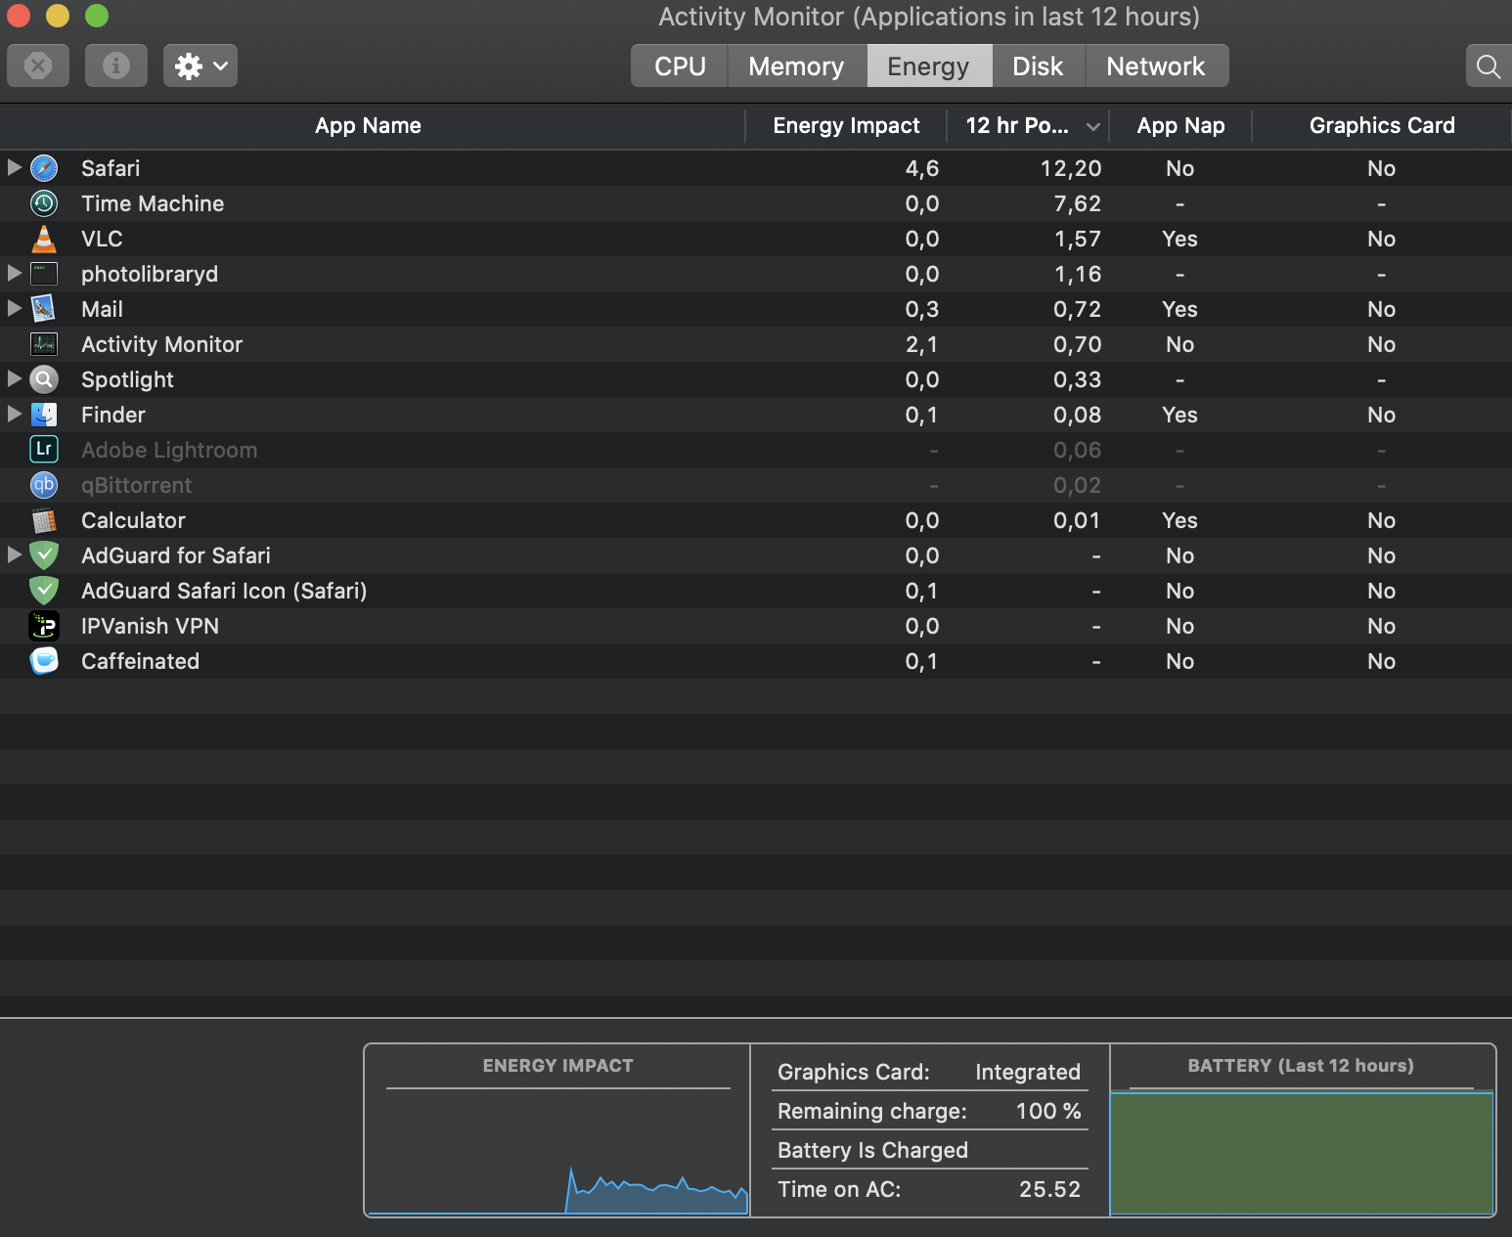Screen dimensions: 1512x1237
Task: Expand the Spotlight disclosure triangle
Action: pos(14,378)
